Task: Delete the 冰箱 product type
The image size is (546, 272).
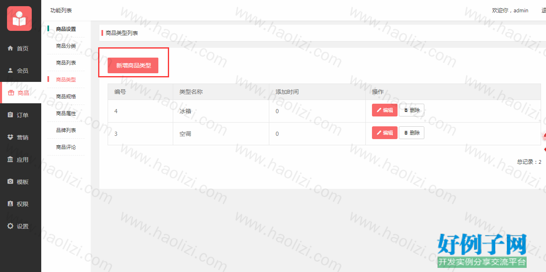Action: (412, 110)
